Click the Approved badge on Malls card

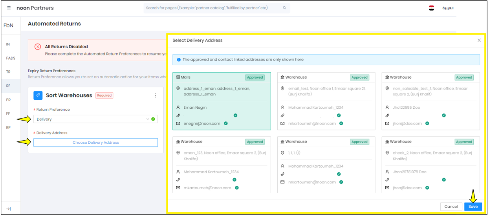[255, 77]
